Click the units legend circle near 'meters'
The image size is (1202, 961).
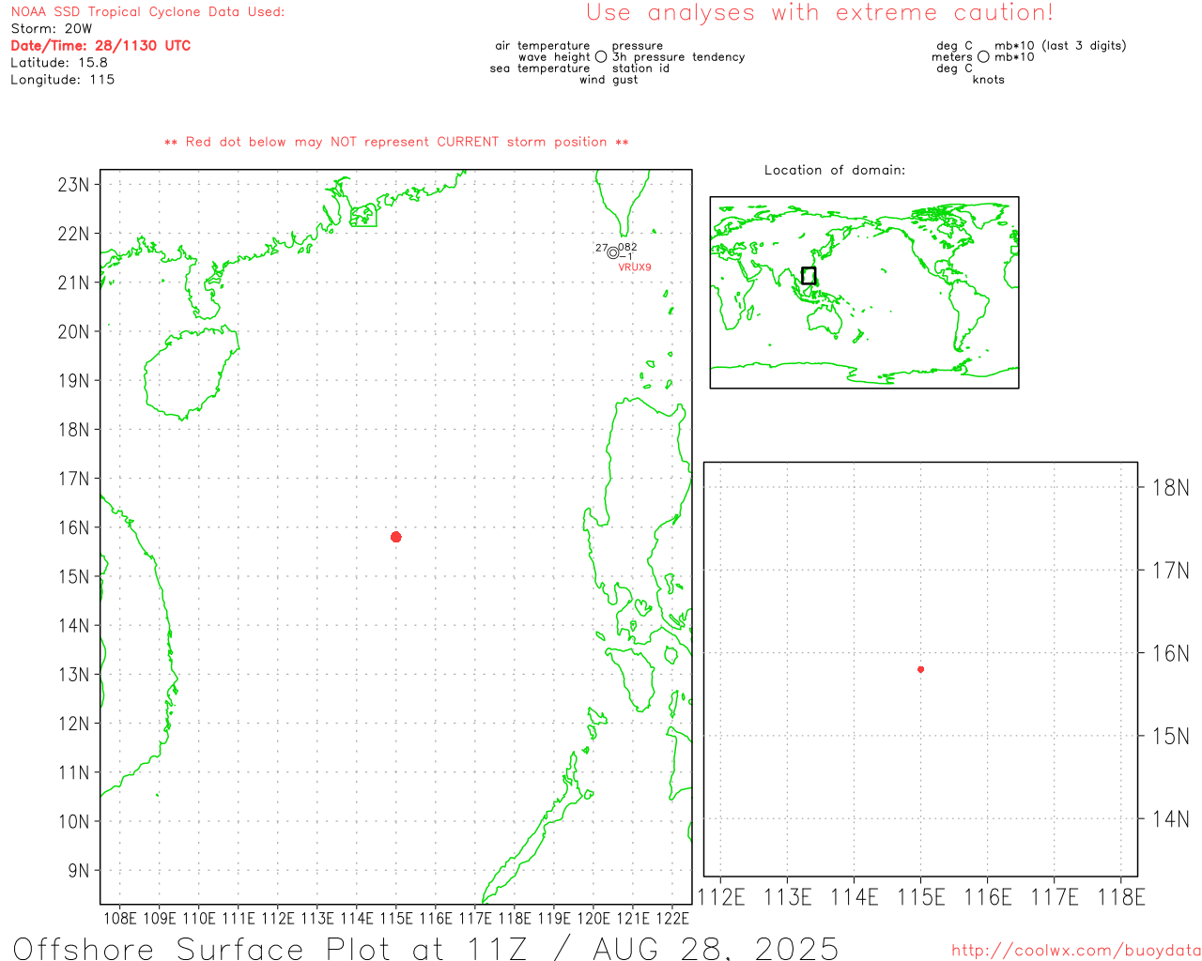[x=983, y=57]
